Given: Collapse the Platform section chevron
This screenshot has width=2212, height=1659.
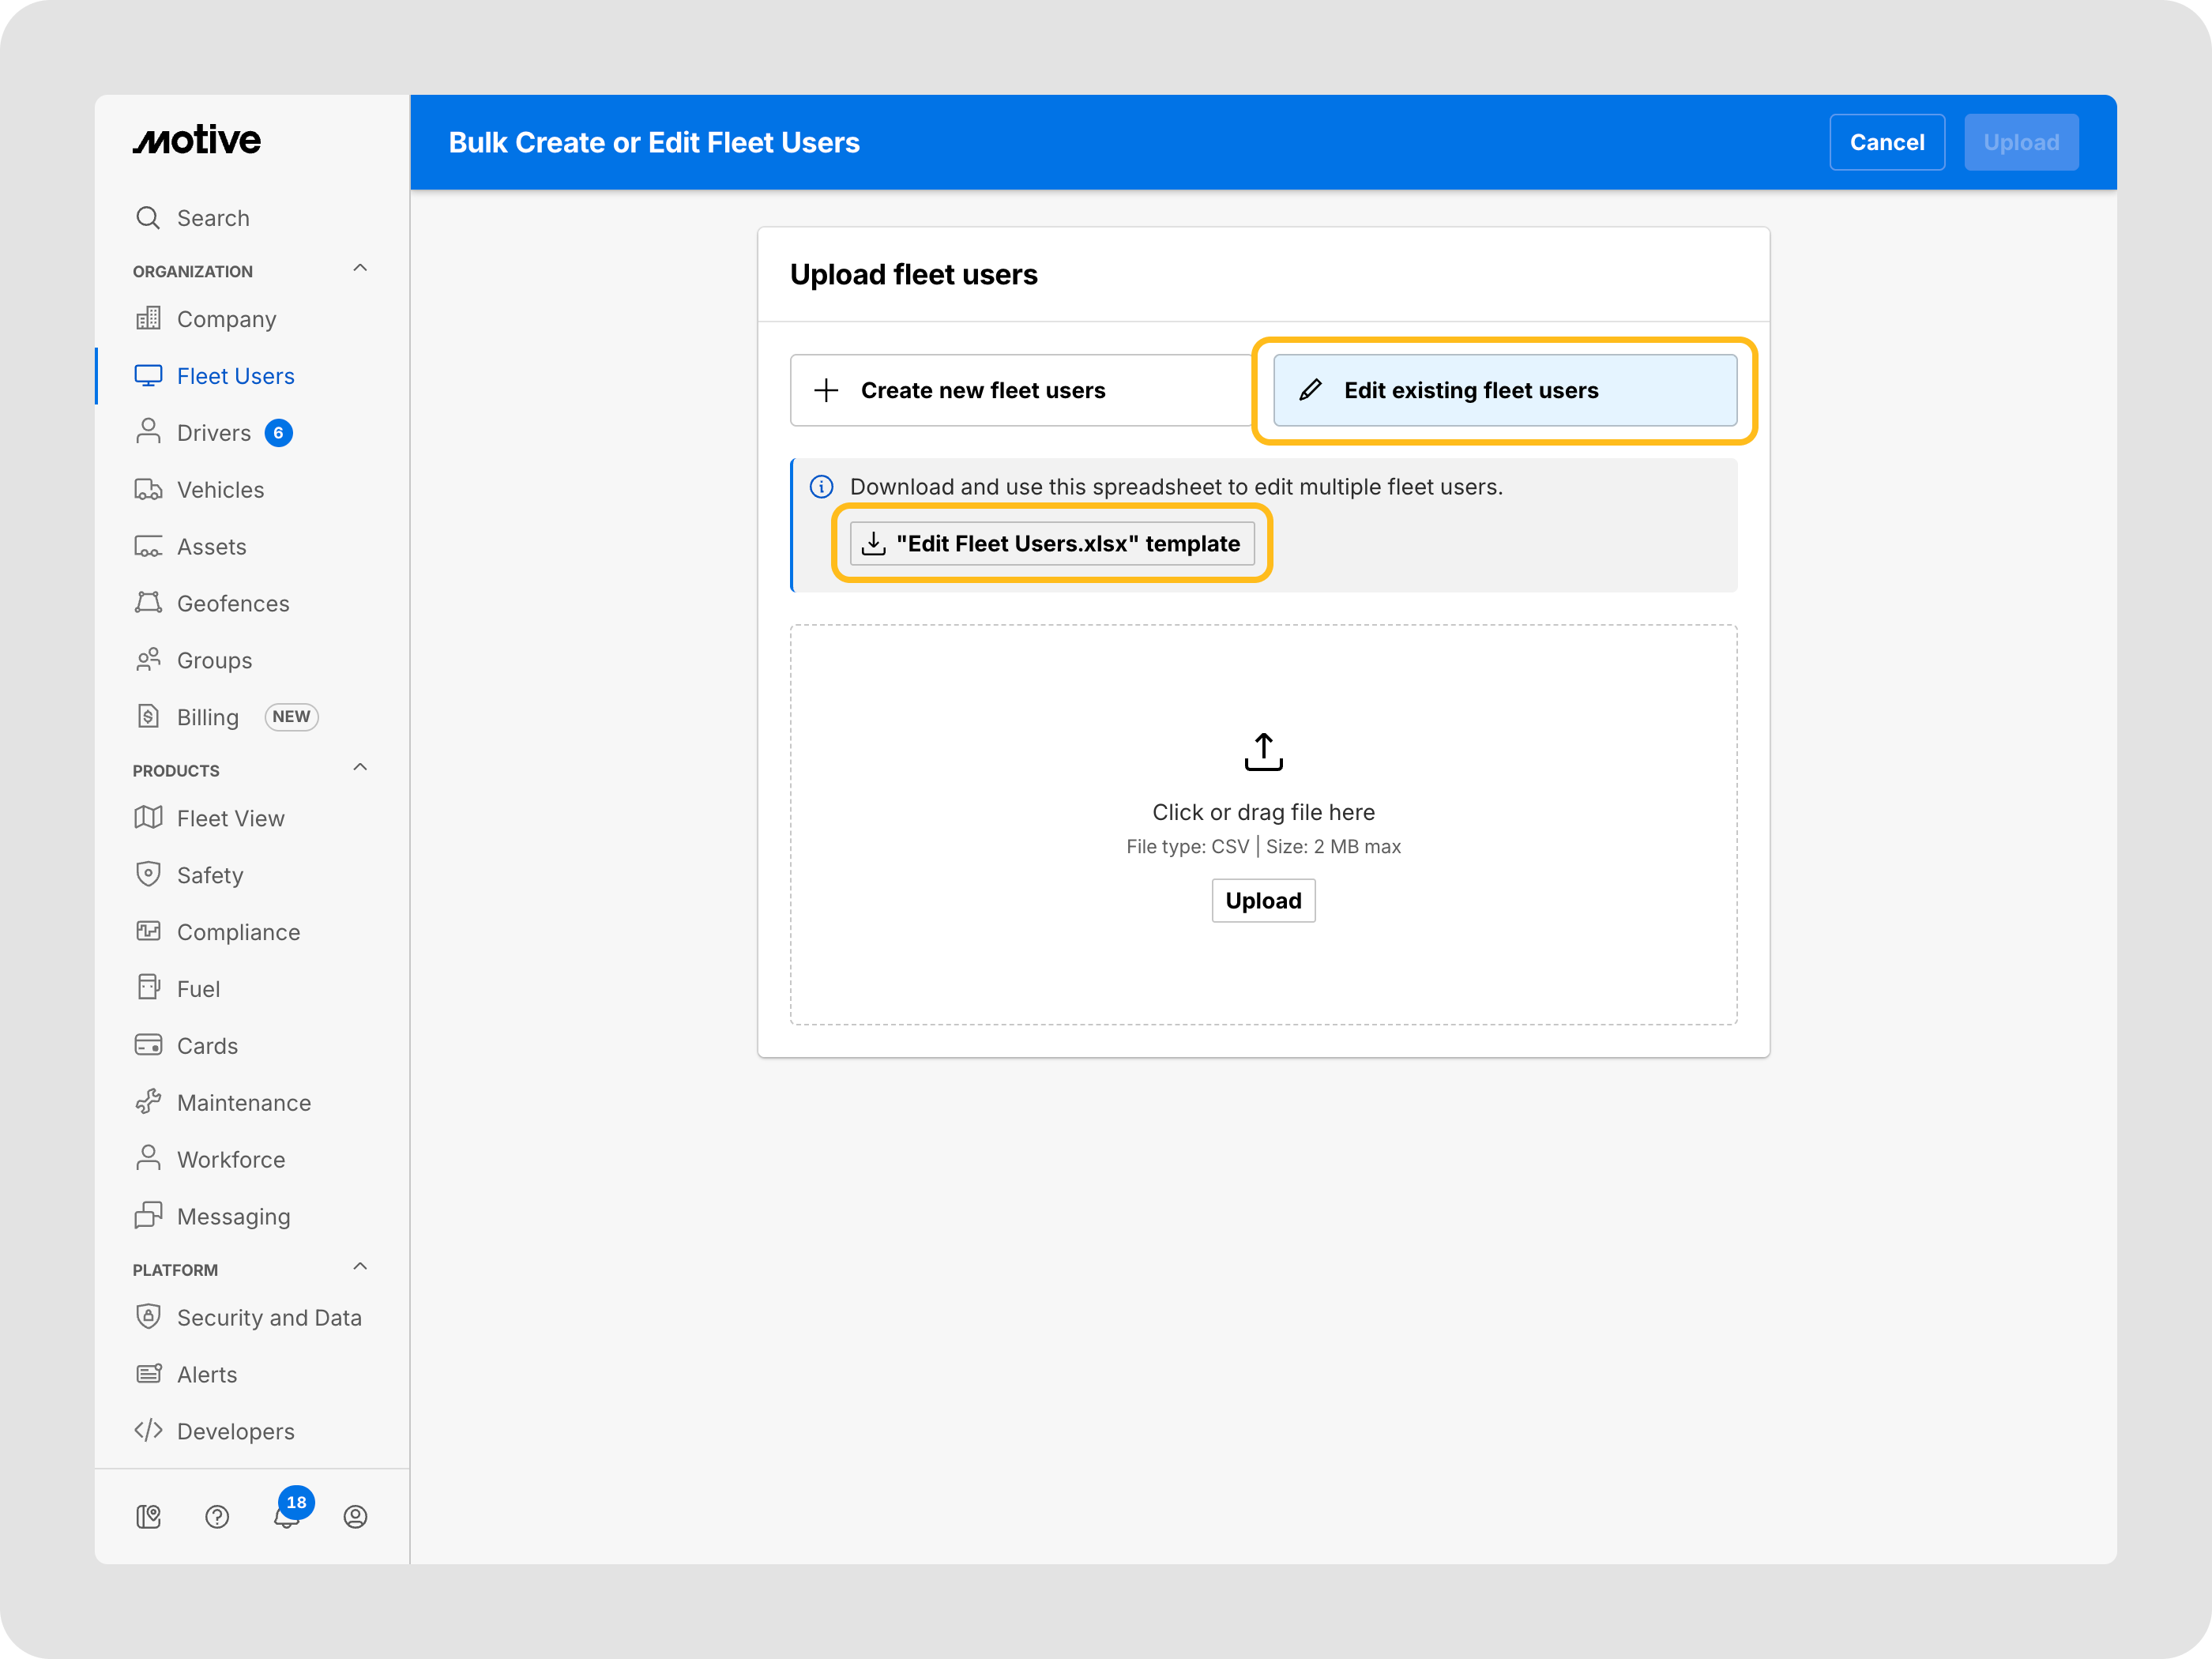Looking at the screenshot, I should (x=360, y=1267).
